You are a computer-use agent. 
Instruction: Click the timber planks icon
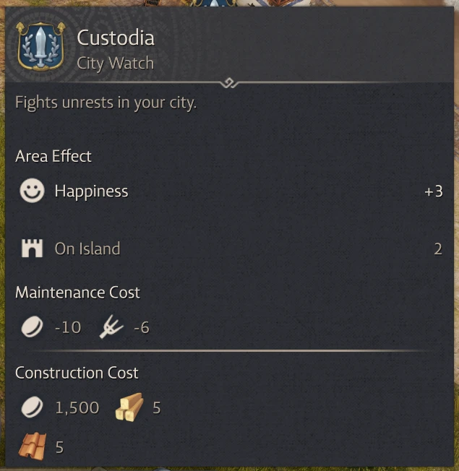(129, 408)
